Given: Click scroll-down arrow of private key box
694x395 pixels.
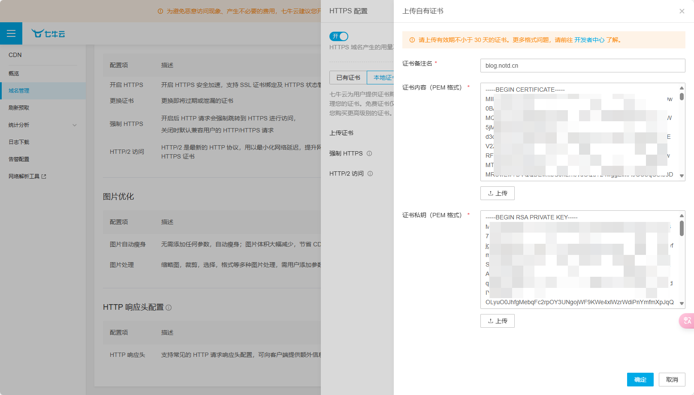Looking at the screenshot, I should click(x=682, y=304).
